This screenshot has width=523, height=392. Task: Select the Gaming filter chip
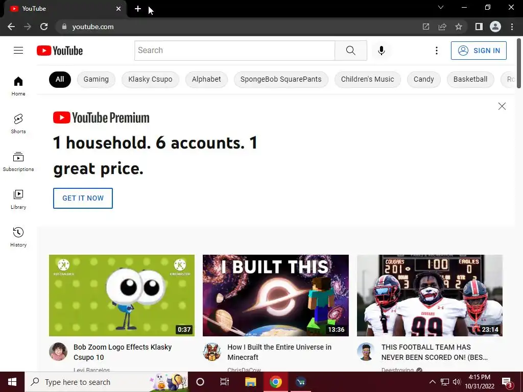pyautogui.click(x=96, y=79)
